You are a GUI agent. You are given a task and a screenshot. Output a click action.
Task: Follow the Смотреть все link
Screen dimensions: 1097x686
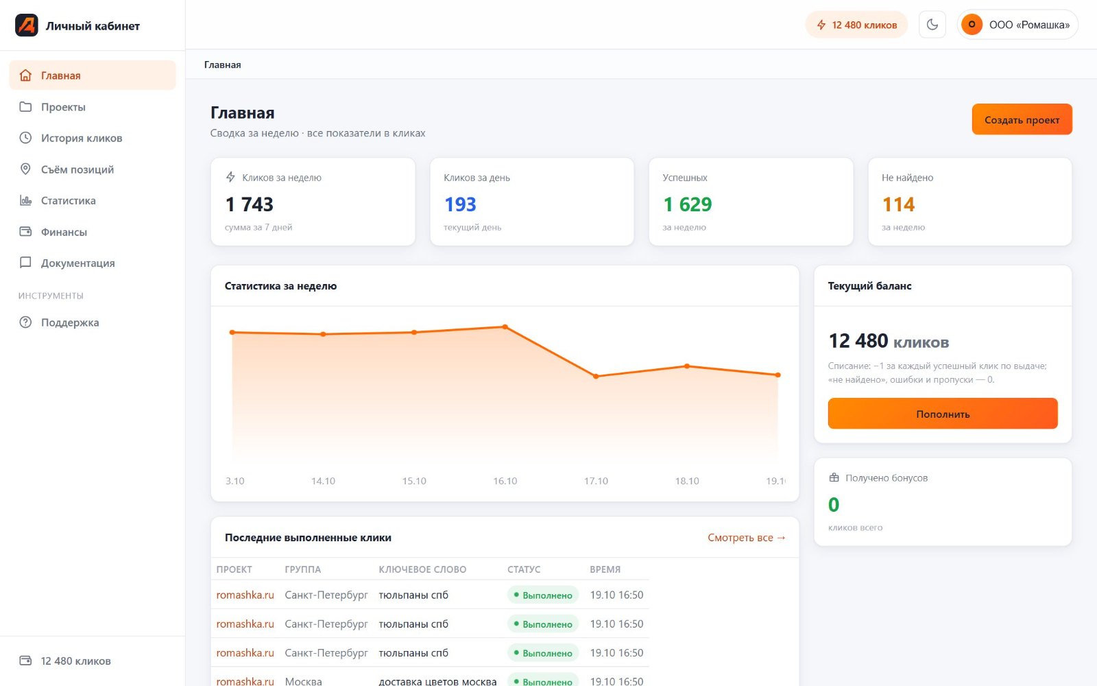tap(747, 538)
